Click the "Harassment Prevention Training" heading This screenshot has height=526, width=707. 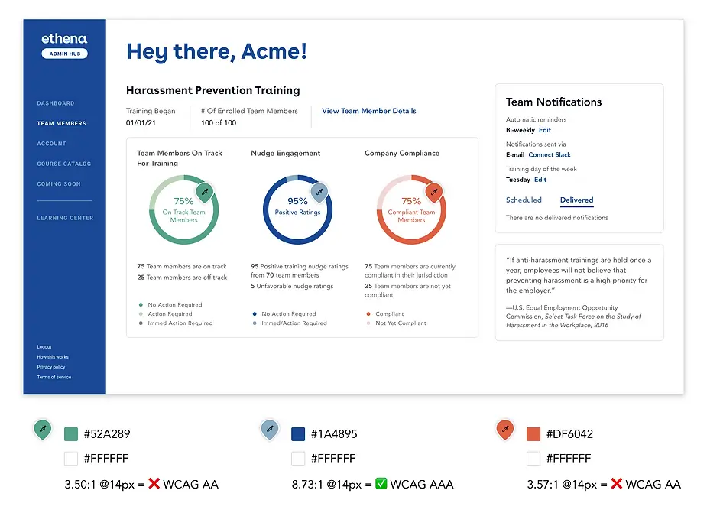[x=212, y=90]
